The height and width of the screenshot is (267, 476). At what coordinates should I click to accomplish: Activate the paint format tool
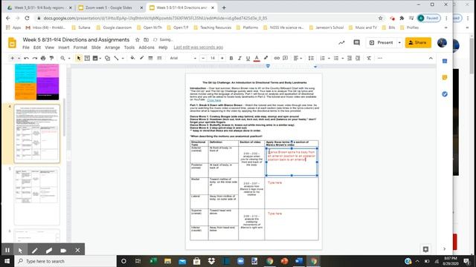point(51,58)
